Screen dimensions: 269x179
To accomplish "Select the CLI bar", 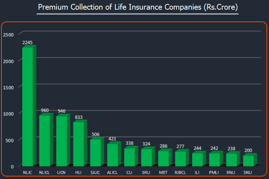I will click(129, 157).
